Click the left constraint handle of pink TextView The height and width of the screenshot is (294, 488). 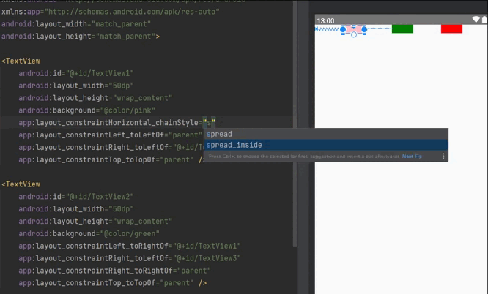tap(343, 29)
